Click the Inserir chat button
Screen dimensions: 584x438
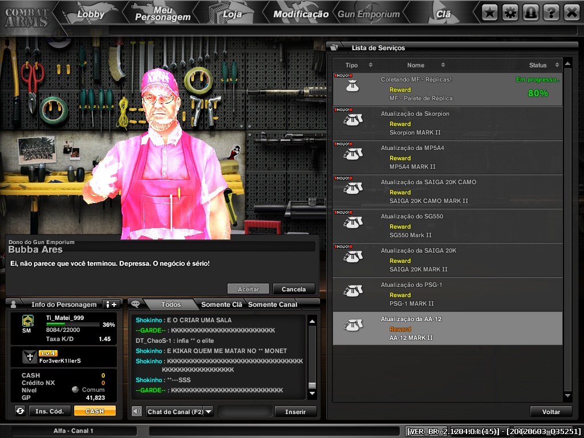click(x=295, y=412)
